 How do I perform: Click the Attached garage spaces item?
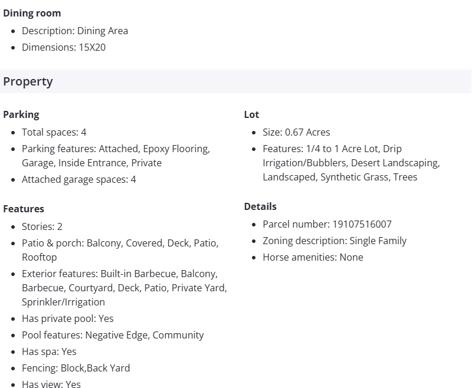pyautogui.click(x=79, y=179)
